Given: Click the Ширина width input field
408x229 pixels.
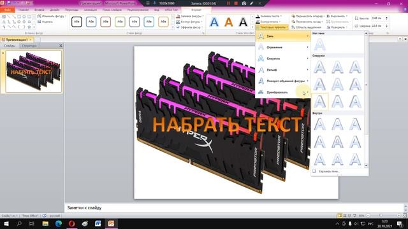Looking at the screenshot, I should click(377, 26).
